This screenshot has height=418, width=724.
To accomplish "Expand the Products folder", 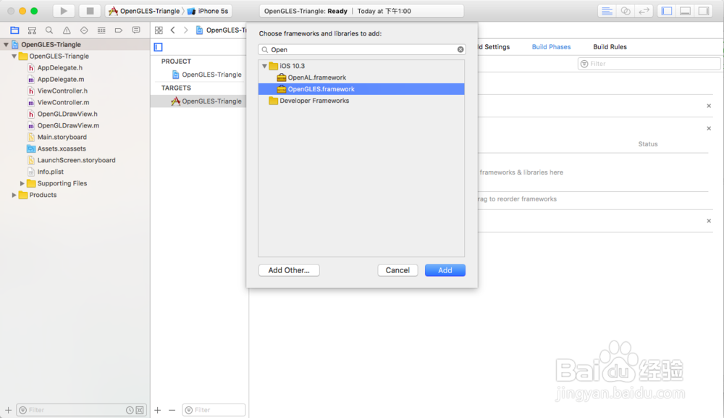I will (x=14, y=195).
